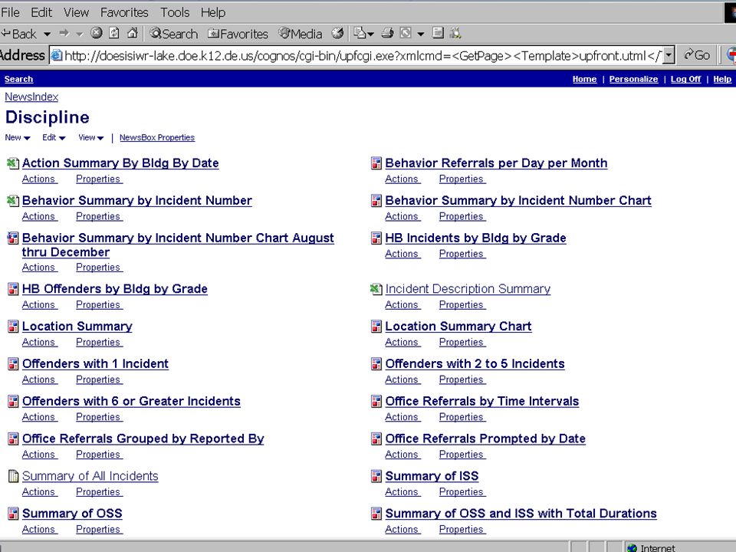Click the Refresh toolbar icon

(x=114, y=33)
